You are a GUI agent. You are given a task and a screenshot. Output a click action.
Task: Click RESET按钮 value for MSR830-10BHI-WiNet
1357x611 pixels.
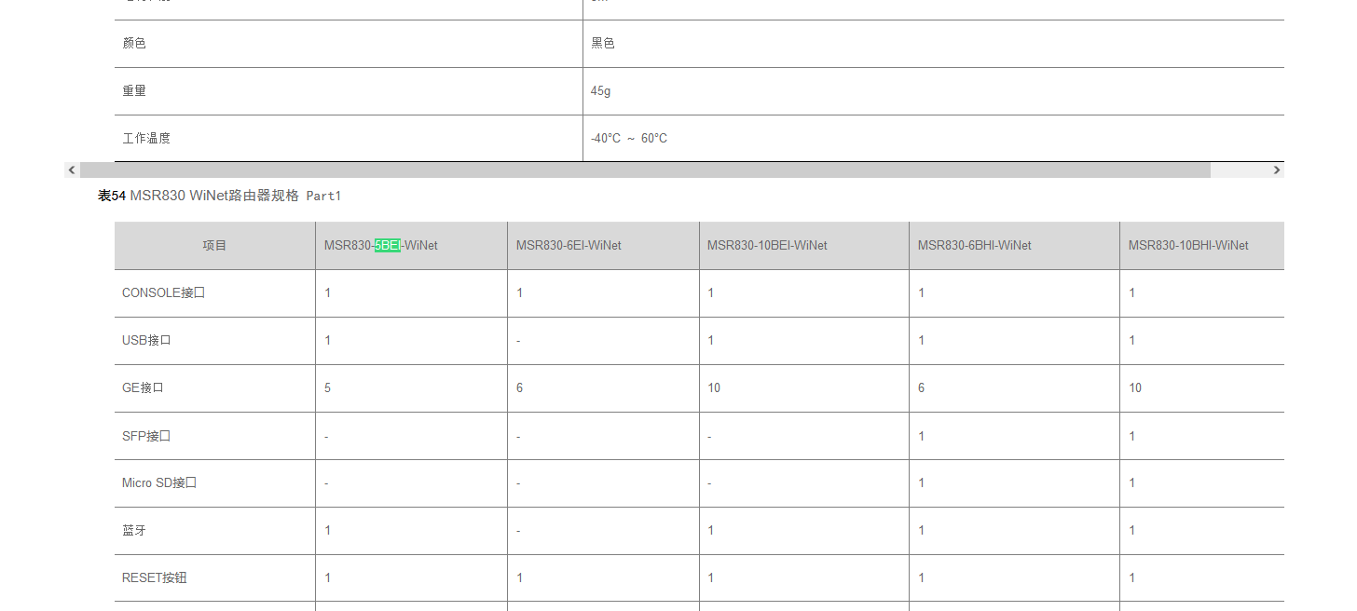pos(1132,578)
